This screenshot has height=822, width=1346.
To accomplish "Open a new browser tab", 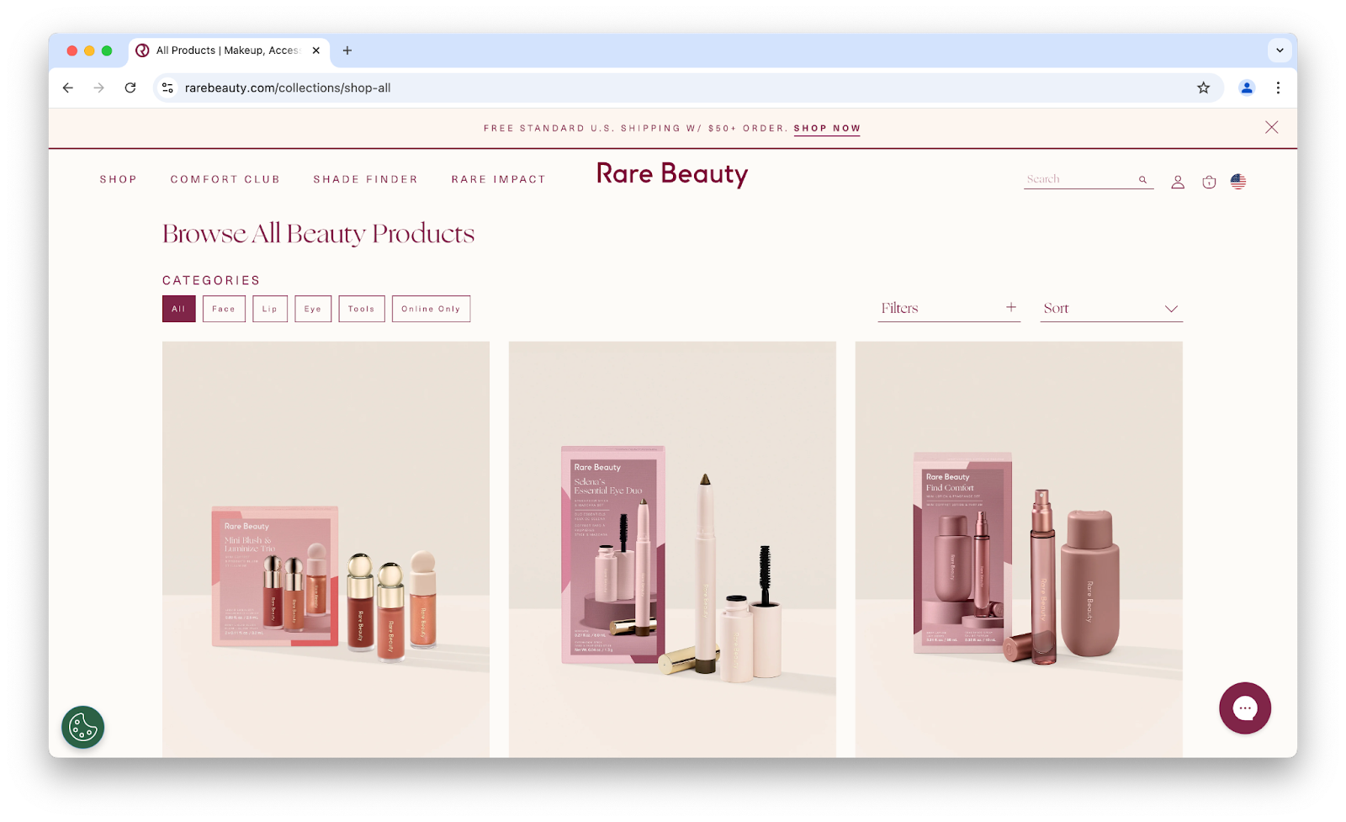I will pyautogui.click(x=347, y=50).
